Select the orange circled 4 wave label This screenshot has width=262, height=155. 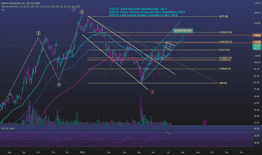[152, 92]
